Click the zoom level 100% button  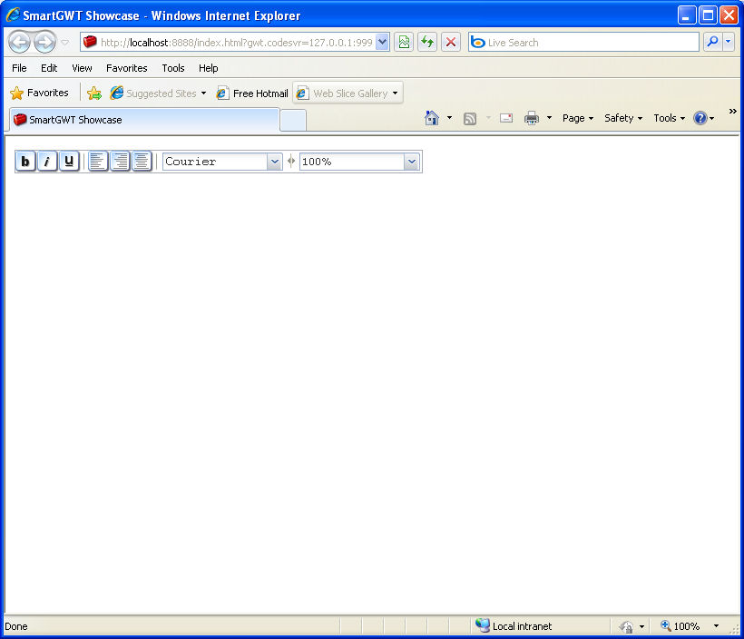(x=680, y=626)
